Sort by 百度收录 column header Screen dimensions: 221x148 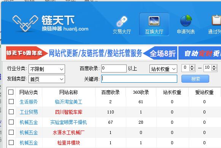click(110, 92)
